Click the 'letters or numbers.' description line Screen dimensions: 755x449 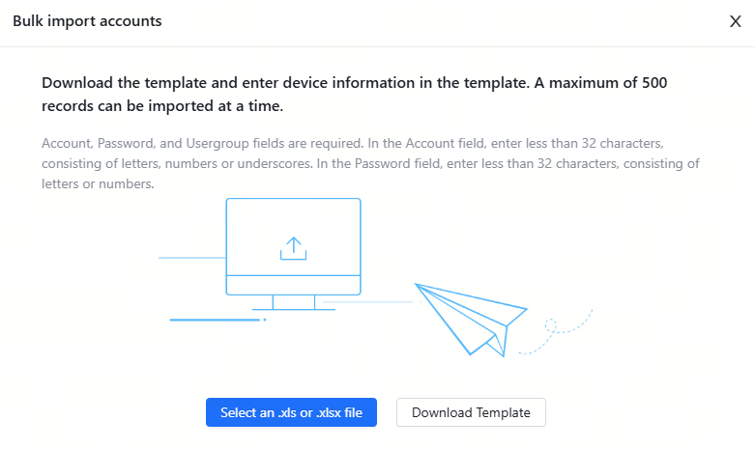(98, 184)
